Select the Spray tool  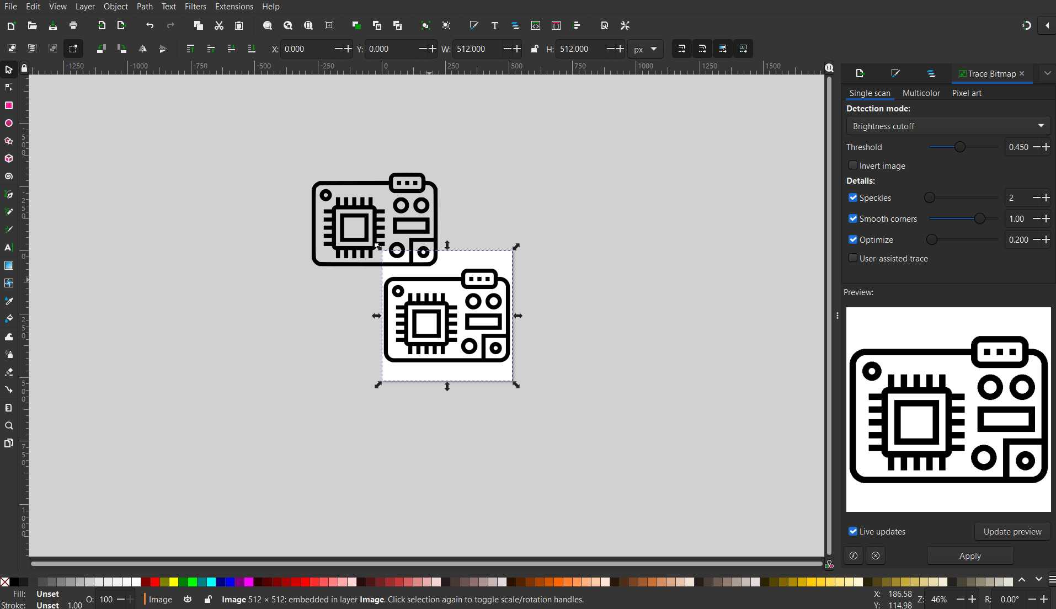[x=9, y=354]
